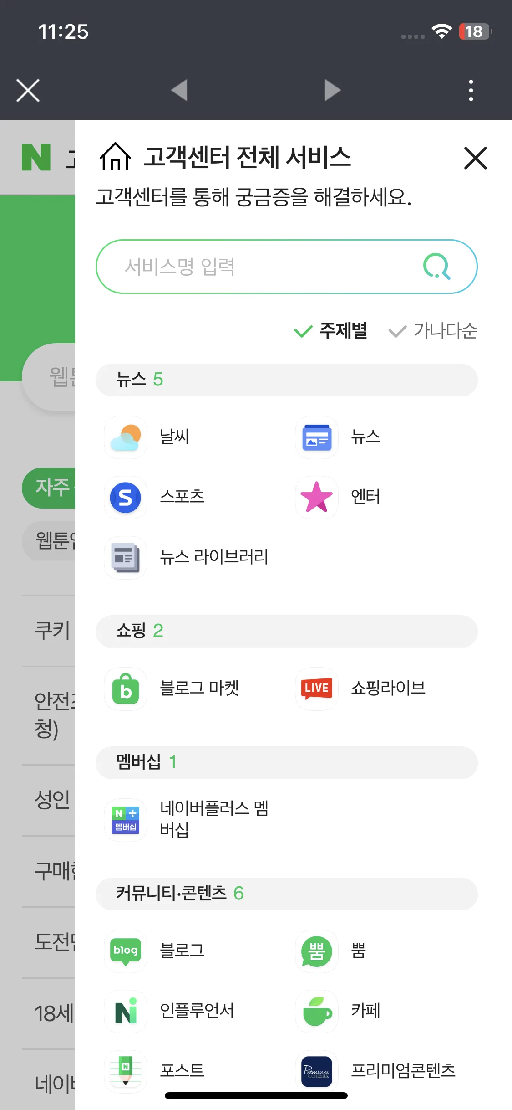The width and height of the screenshot is (512, 1110).
Task: Open the 프리미엄콘텐츠 service link
Action: pyautogui.click(x=403, y=1070)
